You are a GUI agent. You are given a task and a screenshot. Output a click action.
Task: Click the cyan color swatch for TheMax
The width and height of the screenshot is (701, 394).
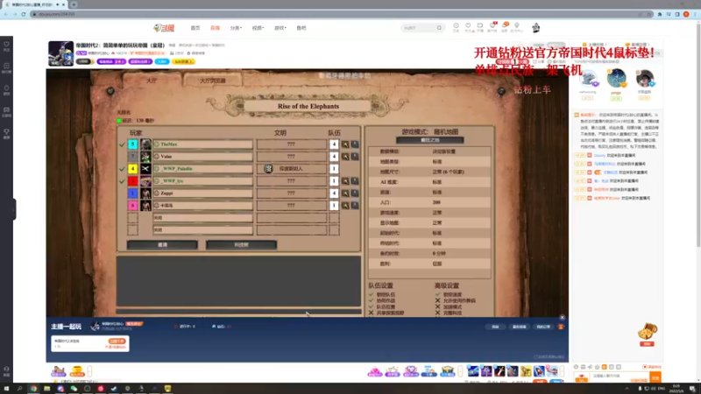point(133,144)
